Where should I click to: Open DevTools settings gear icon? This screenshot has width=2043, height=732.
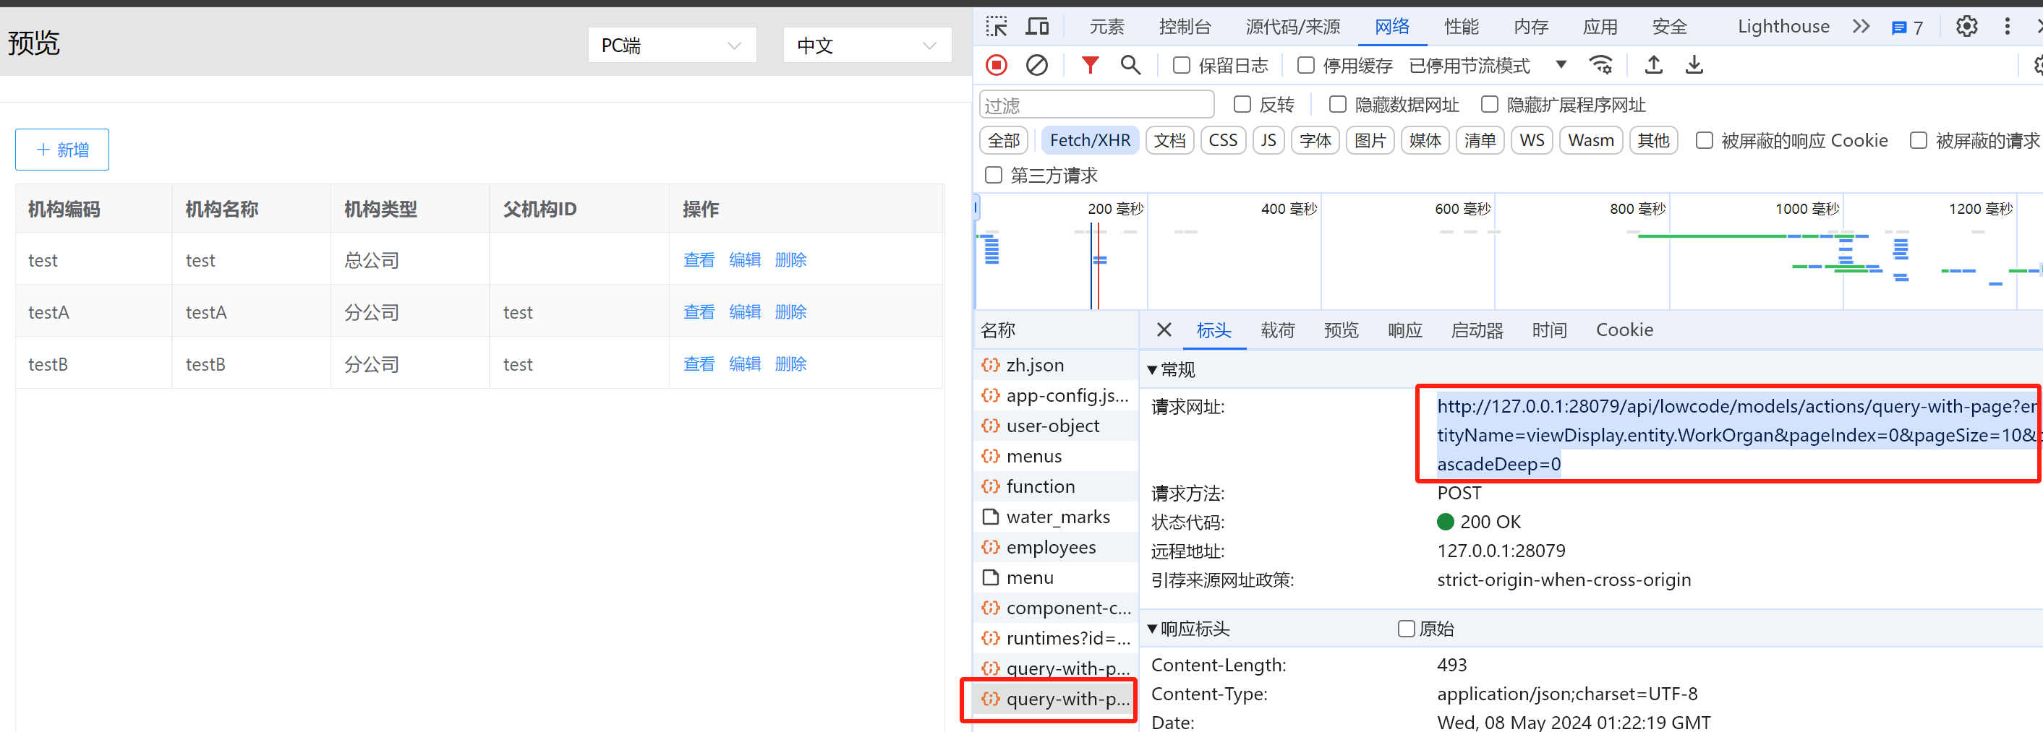pyautogui.click(x=1966, y=27)
